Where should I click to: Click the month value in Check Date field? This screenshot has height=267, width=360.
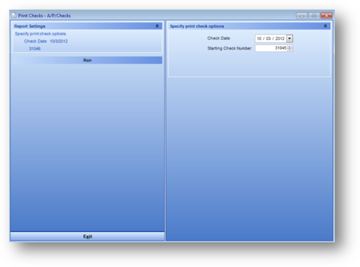[259, 38]
